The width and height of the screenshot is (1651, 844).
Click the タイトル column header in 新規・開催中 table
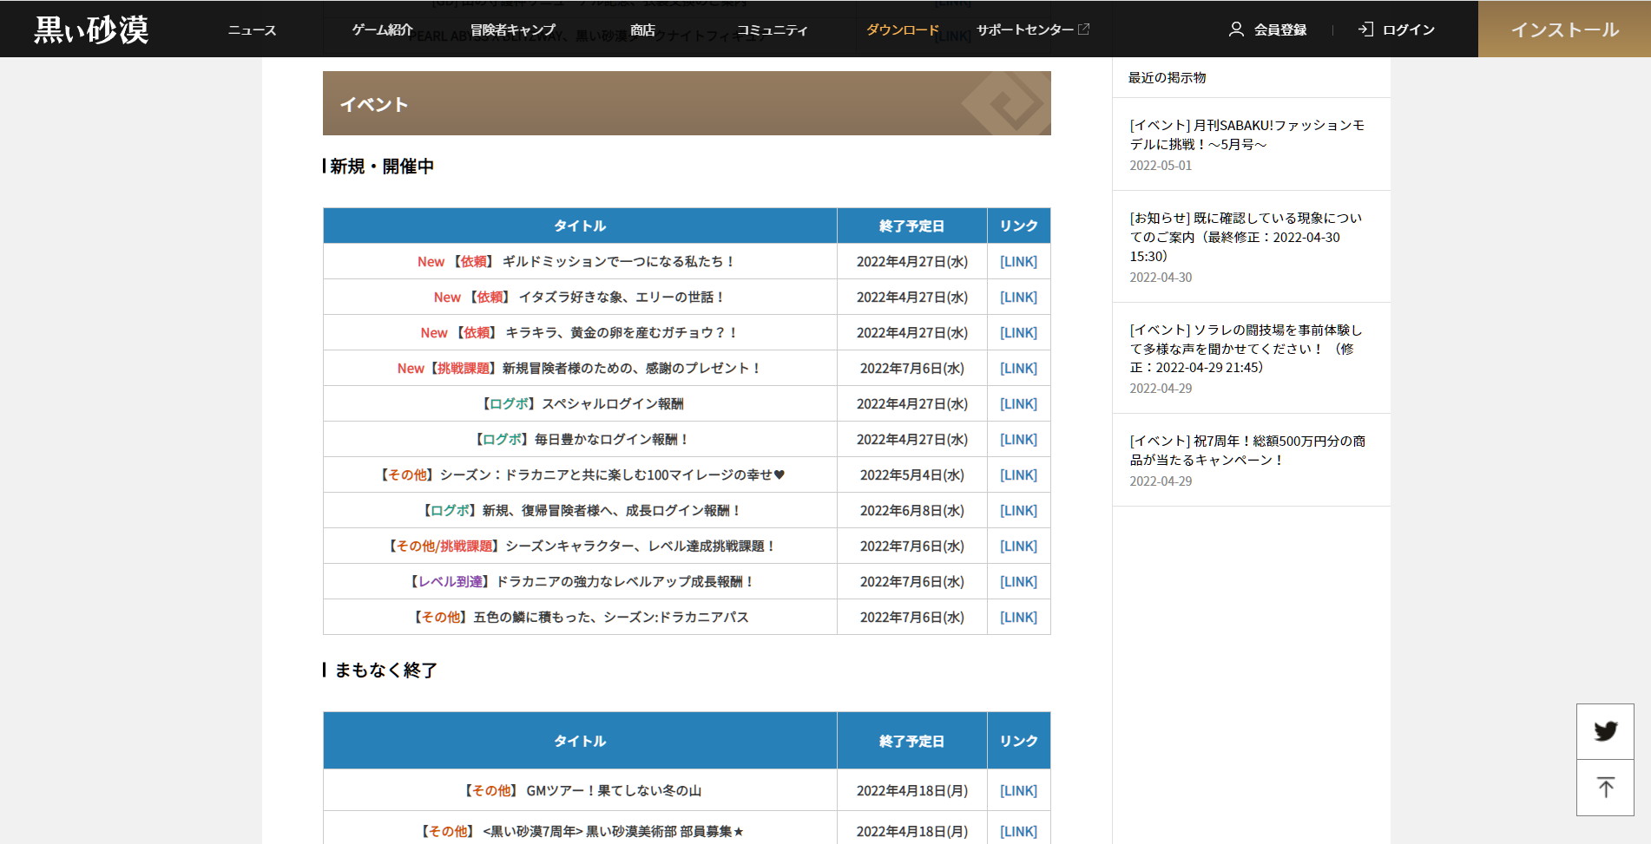point(580,226)
